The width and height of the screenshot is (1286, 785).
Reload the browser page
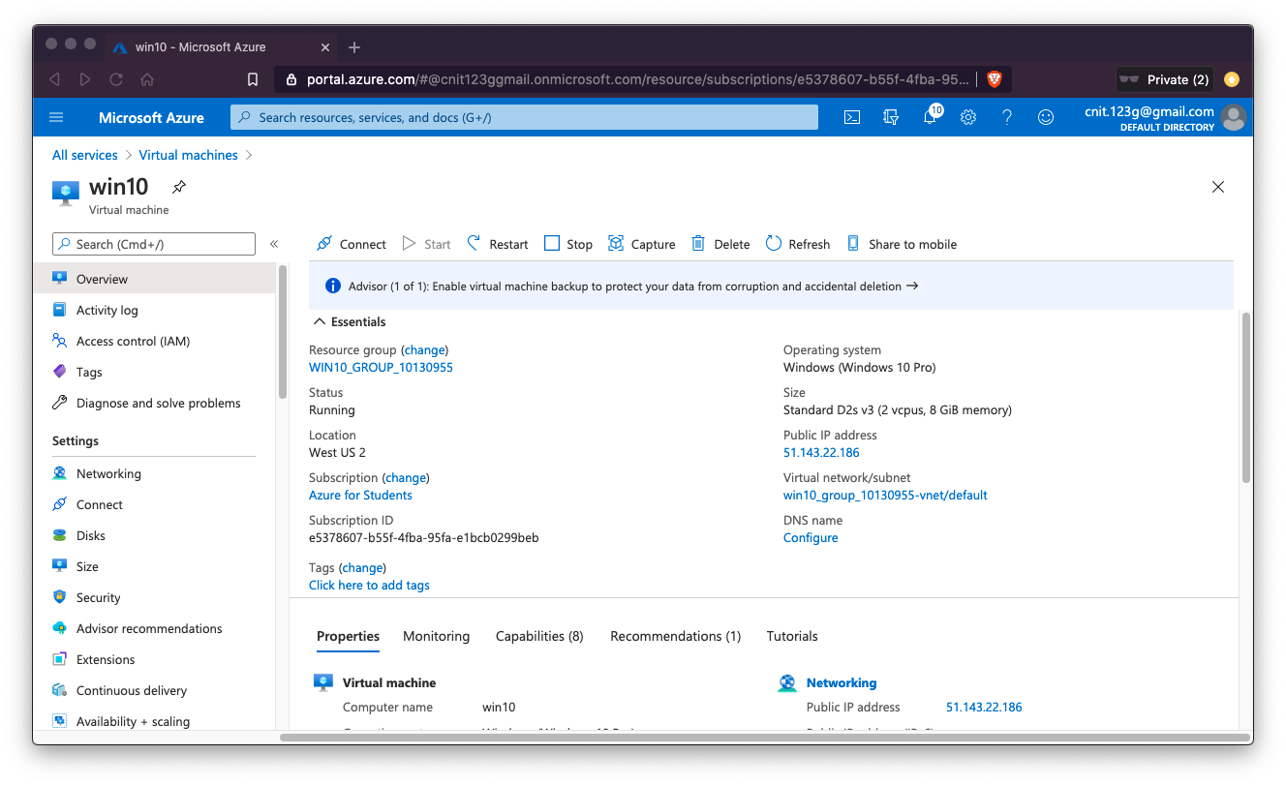click(116, 79)
